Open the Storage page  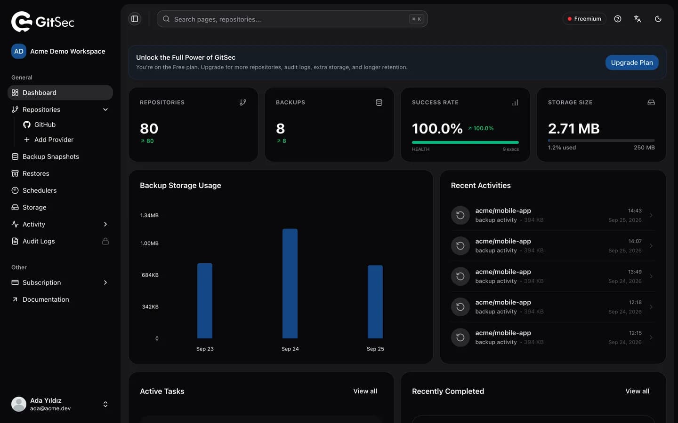pos(60,207)
